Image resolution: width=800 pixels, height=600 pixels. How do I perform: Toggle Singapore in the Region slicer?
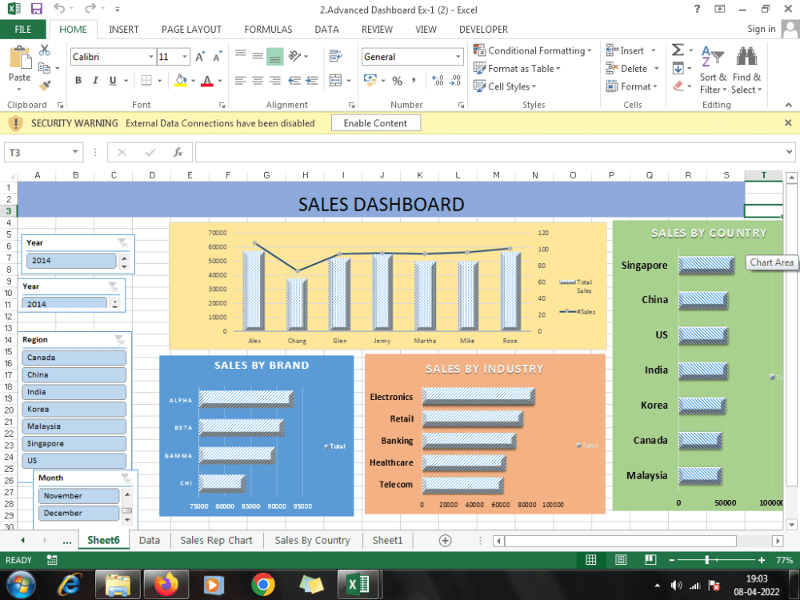74,443
